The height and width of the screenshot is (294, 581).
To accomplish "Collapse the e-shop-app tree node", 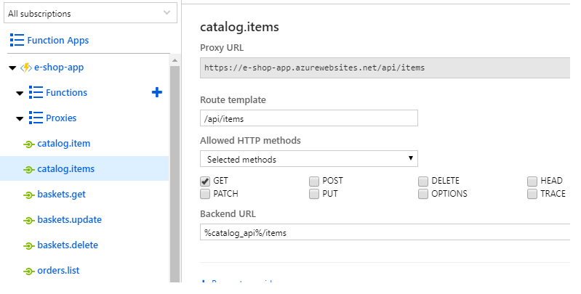I will (x=12, y=68).
